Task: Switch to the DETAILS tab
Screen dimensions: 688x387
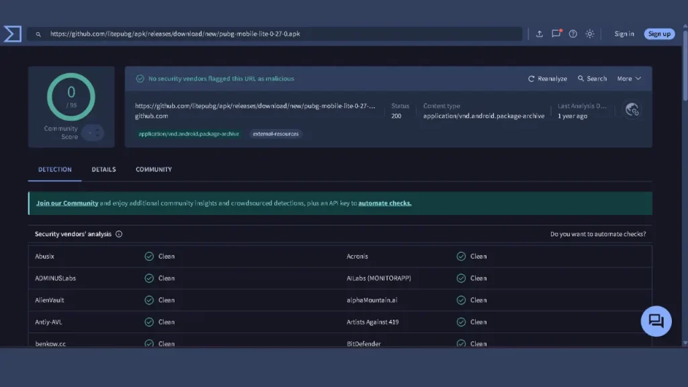Action: (x=103, y=169)
